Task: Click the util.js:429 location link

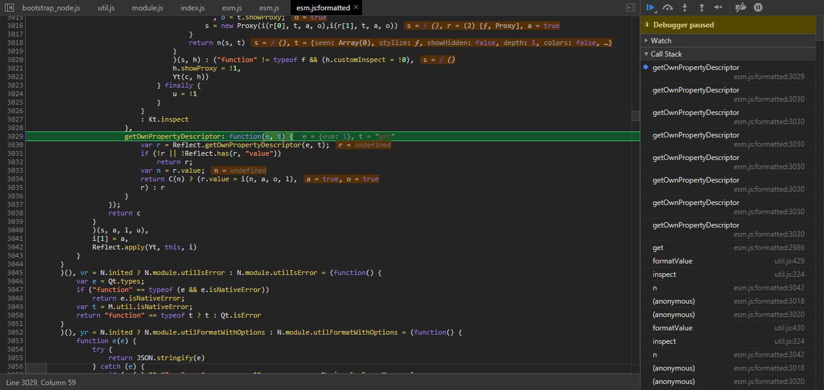Action: pos(789,261)
